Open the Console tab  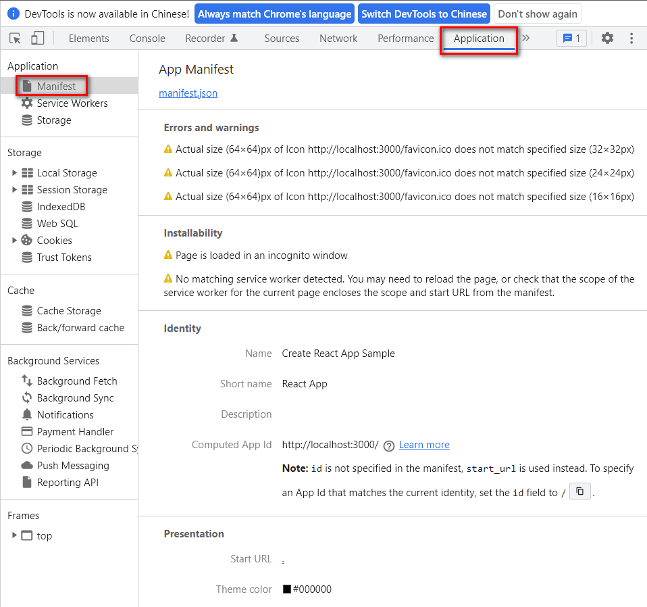[x=147, y=39]
